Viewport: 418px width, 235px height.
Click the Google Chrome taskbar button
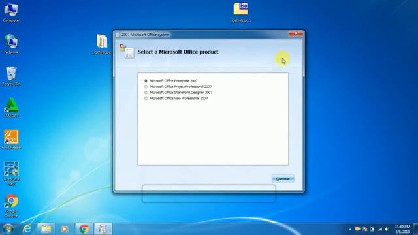pos(84,229)
